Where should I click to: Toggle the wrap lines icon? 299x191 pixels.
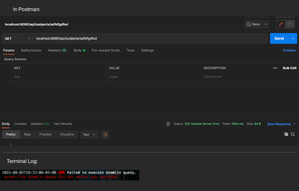pos(105,135)
